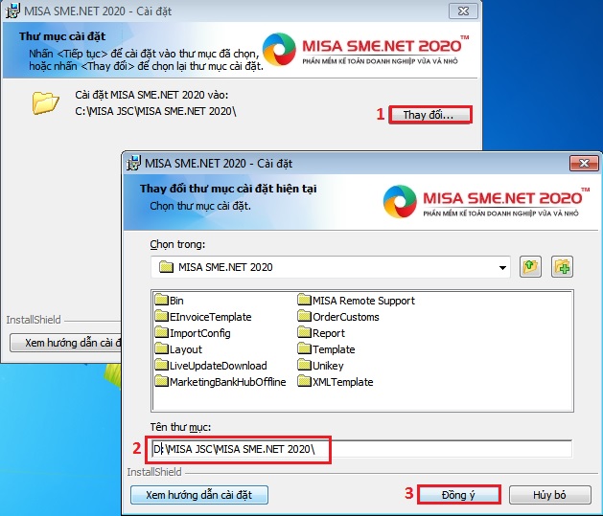Viewport: 603px width, 516px height.
Task: Click the MarketingBankHubOffline folder icon
Action: (162, 381)
